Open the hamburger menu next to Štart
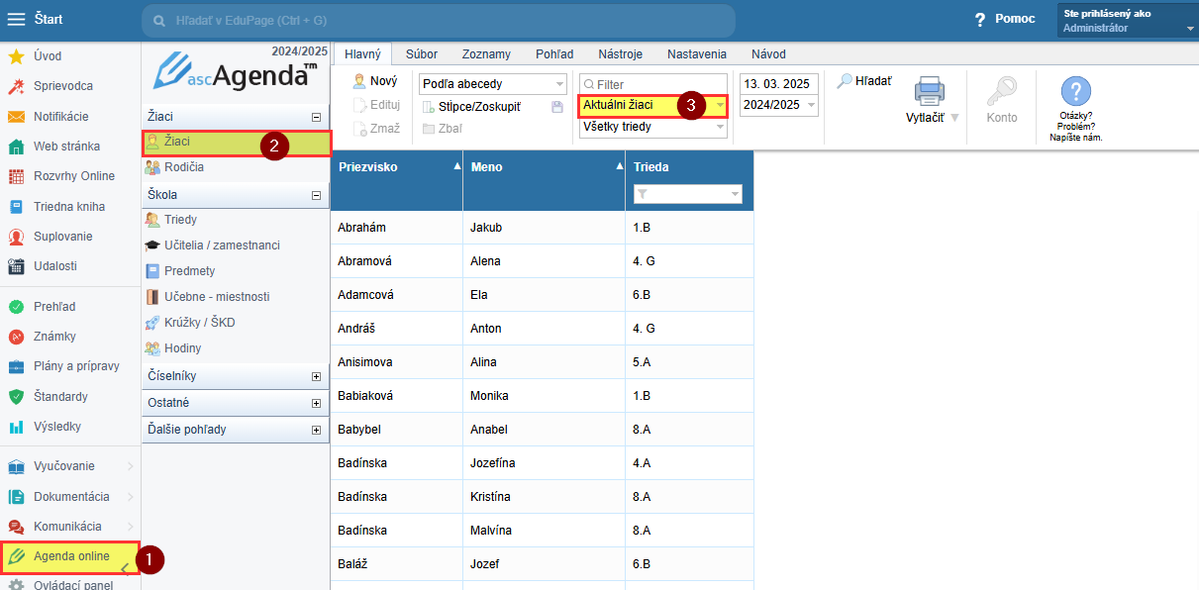Viewport: 1199px width, 590px height. [x=17, y=19]
